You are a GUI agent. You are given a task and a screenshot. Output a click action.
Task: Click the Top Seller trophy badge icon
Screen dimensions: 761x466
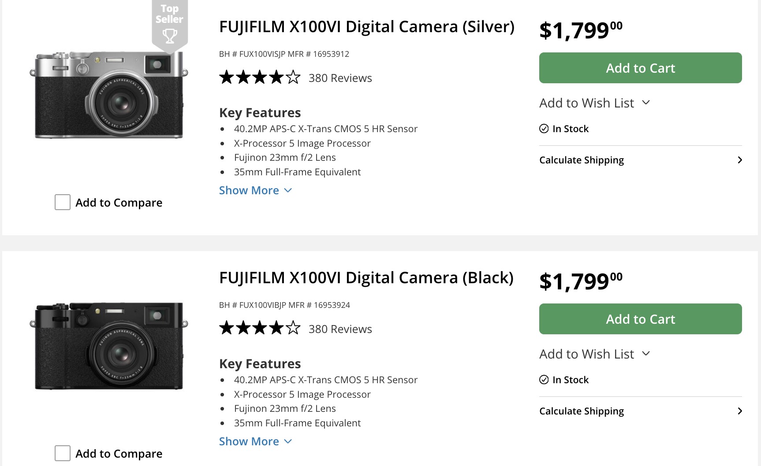(x=170, y=35)
